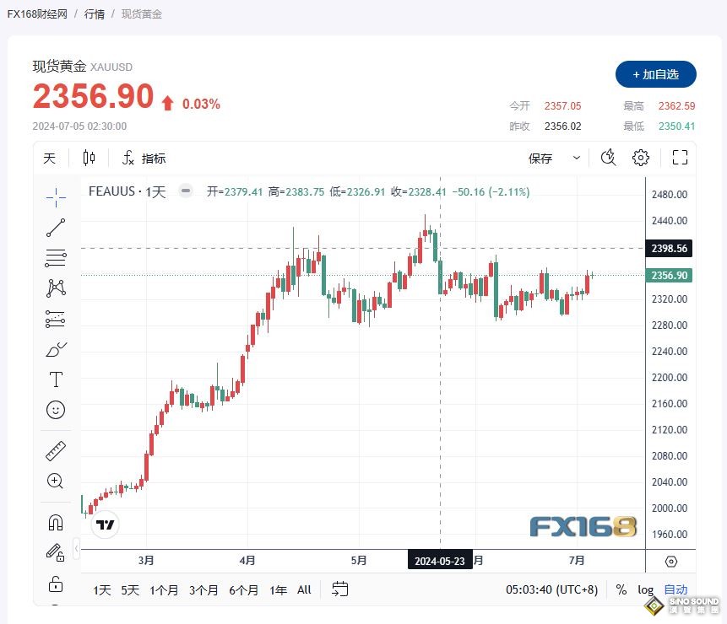Click the 2398.56 crosshair price label
Screen dimensions: 727x624
click(669, 249)
